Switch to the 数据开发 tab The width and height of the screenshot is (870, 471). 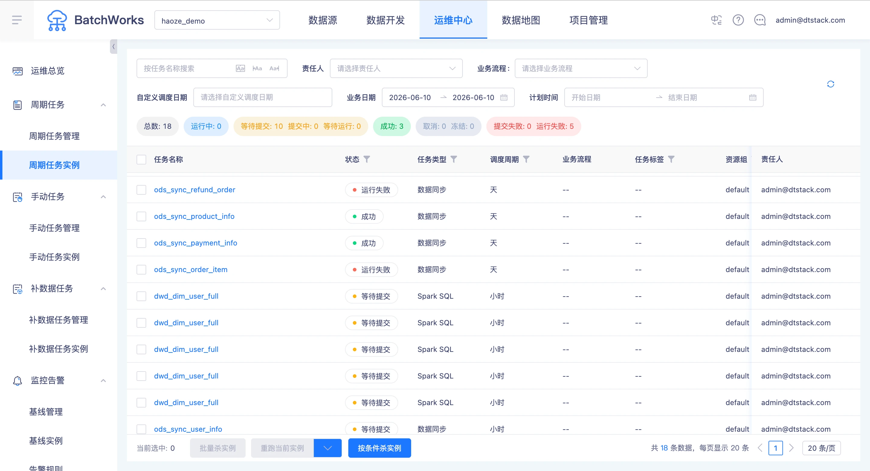tap(385, 20)
